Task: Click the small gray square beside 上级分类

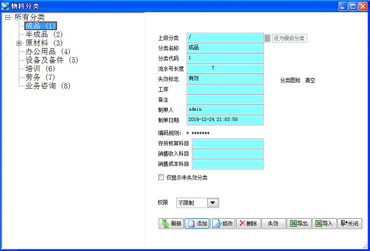Action: point(267,38)
